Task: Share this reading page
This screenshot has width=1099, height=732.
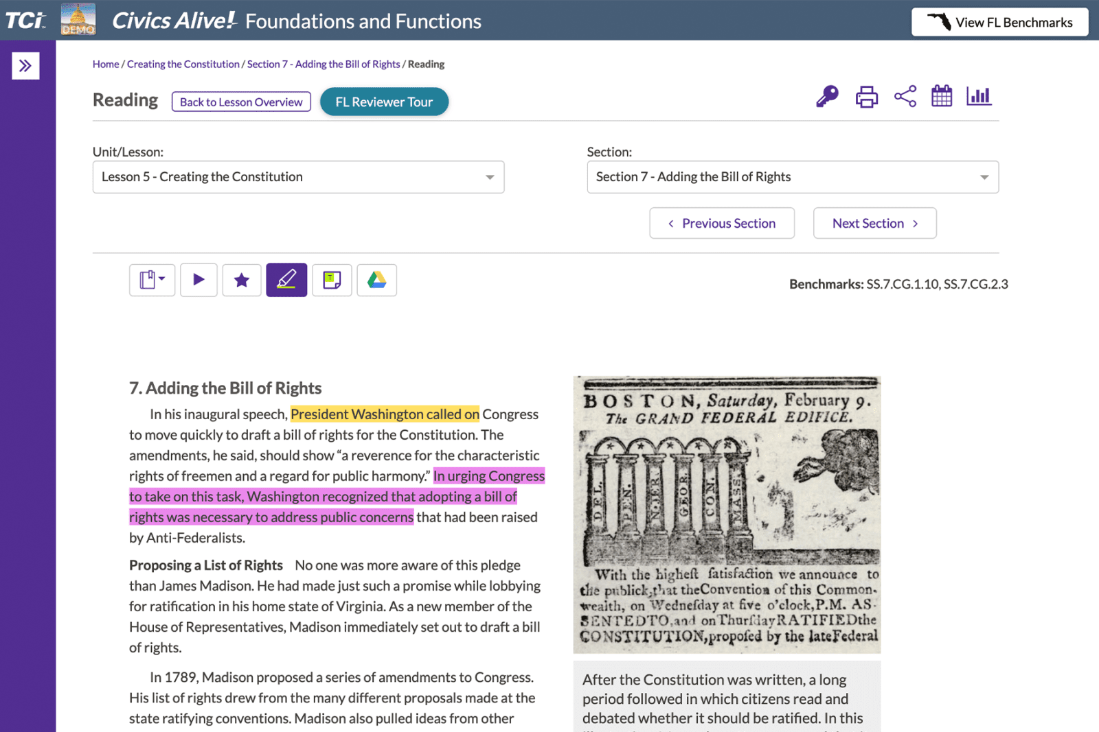Action: (906, 97)
